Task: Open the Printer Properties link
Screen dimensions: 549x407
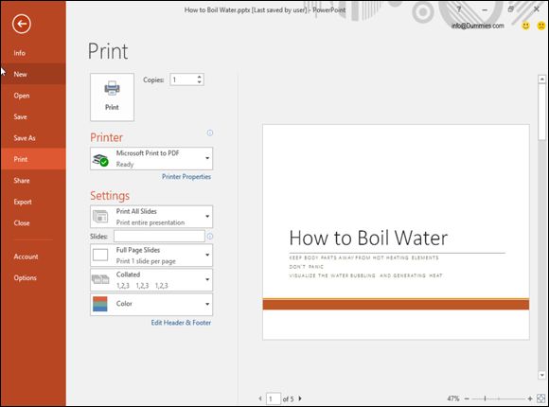Action: point(186,177)
